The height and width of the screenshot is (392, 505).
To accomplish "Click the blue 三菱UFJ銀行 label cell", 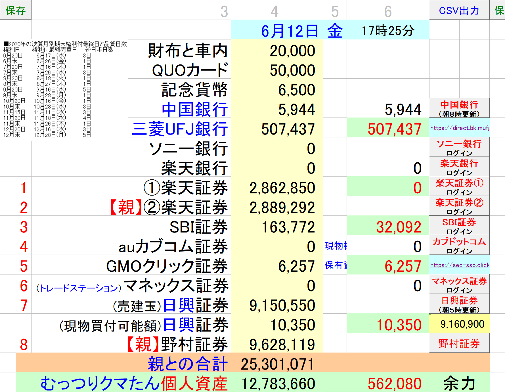I will [179, 128].
